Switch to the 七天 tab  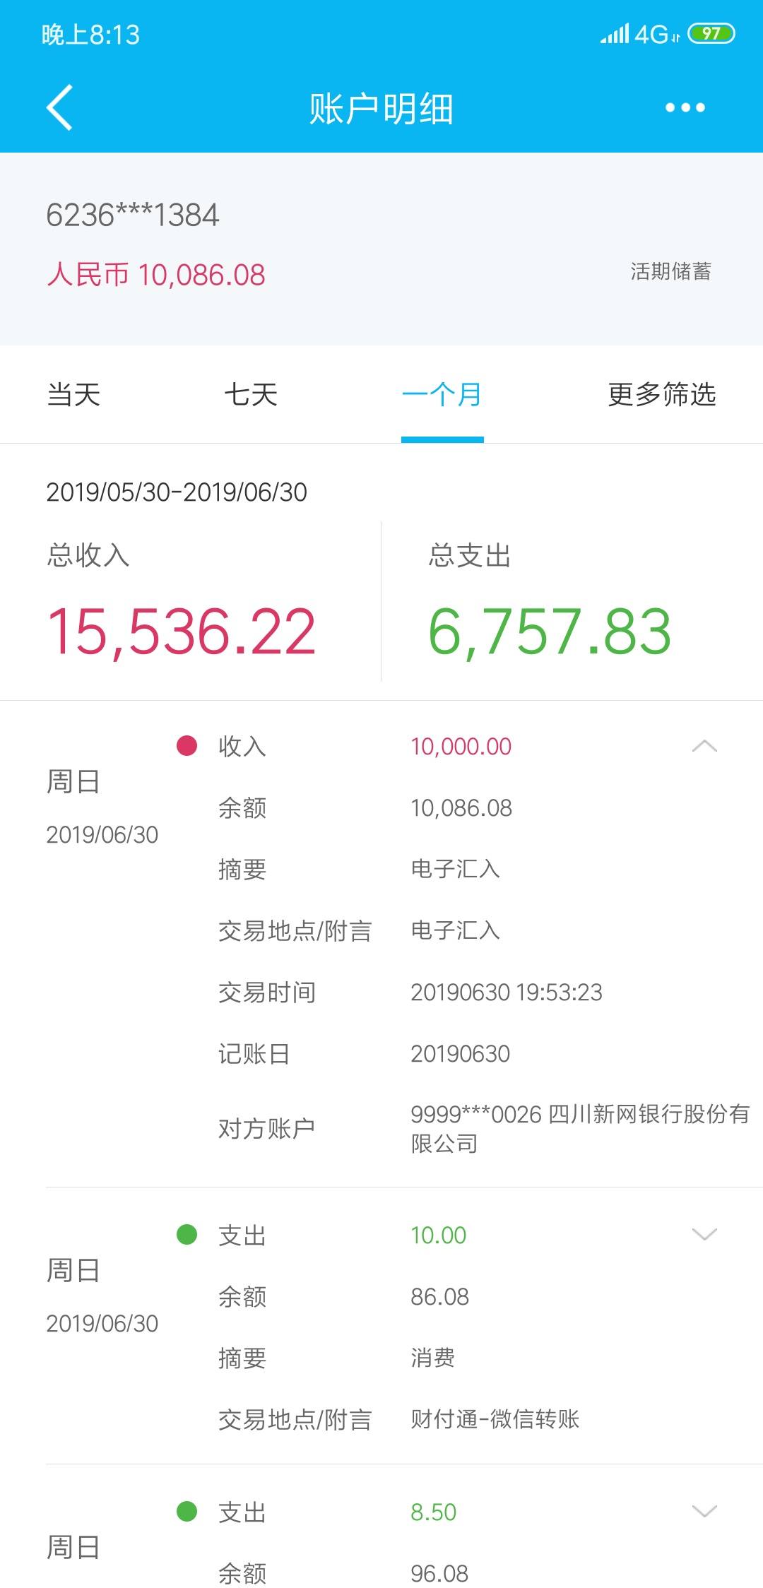[251, 394]
